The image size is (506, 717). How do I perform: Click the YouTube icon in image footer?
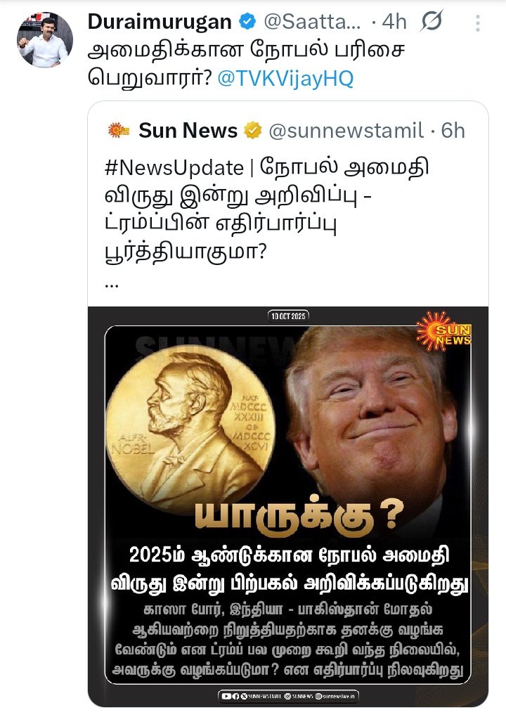point(226,696)
